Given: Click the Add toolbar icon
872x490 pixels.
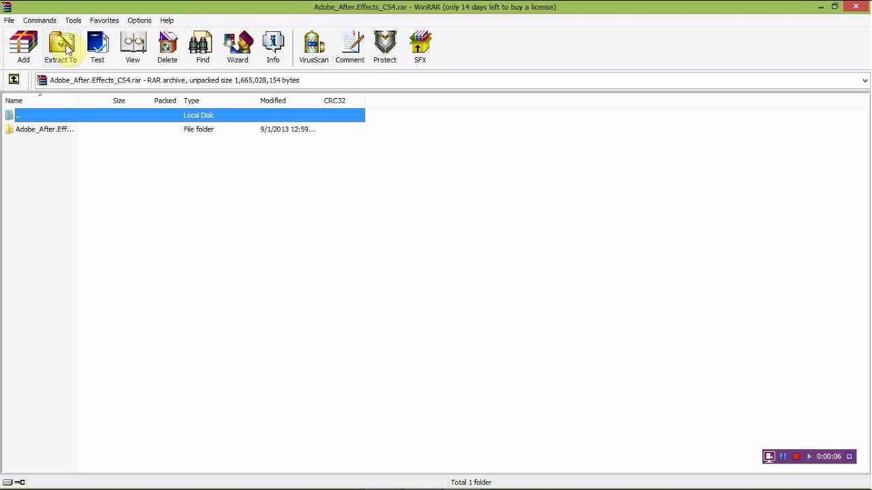Looking at the screenshot, I should [x=23, y=47].
